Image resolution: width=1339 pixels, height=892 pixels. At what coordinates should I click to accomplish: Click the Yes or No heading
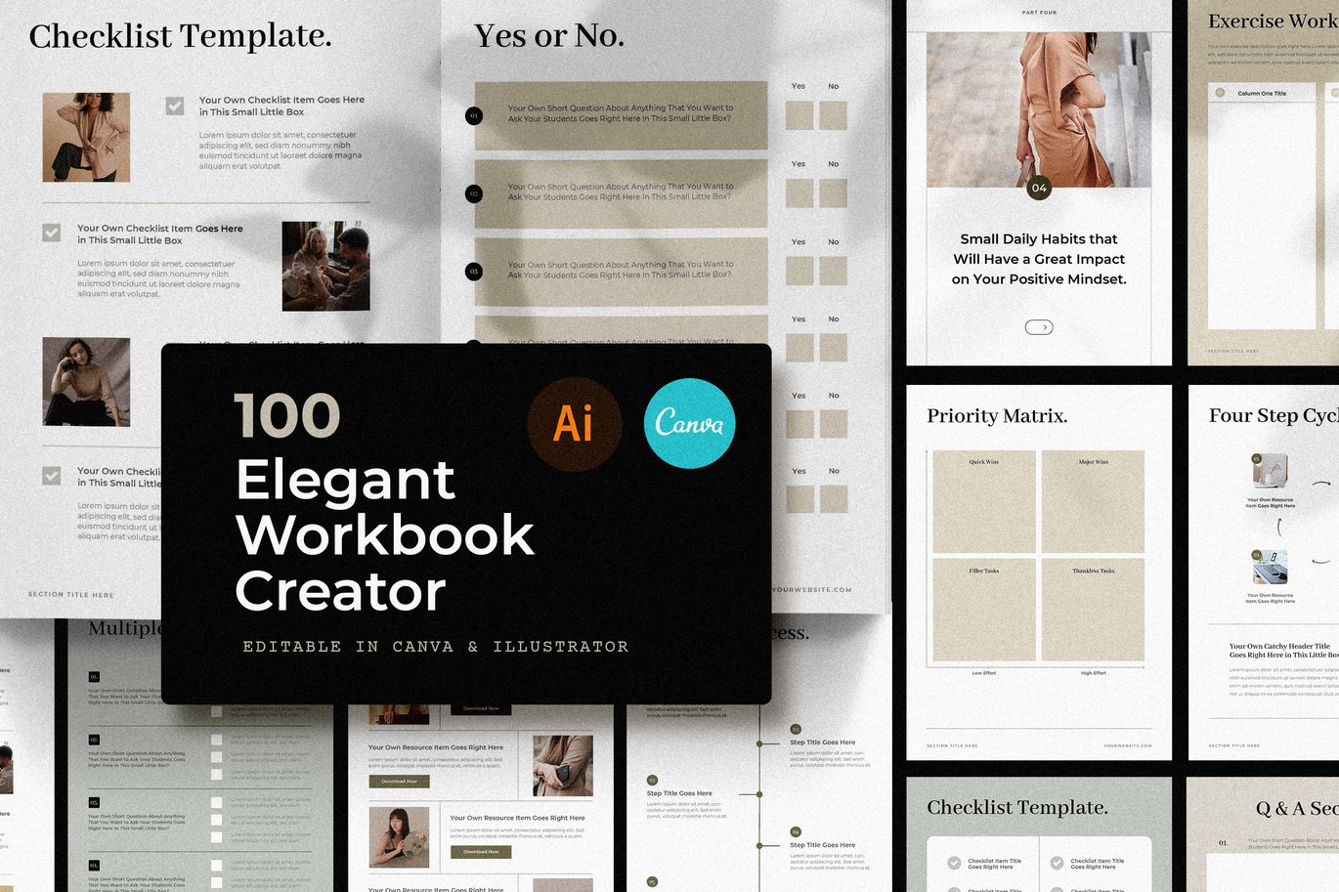(549, 36)
